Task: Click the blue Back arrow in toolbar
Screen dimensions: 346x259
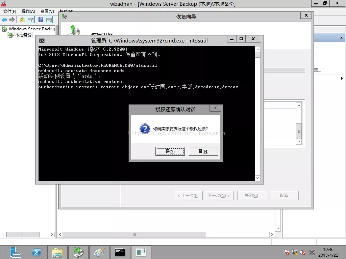Action: pyautogui.click(x=4, y=20)
